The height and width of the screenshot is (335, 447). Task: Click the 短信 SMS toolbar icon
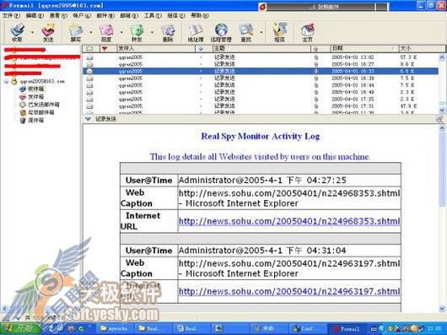[x=280, y=33]
